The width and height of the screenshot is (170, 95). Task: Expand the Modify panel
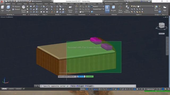coord(58,15)
